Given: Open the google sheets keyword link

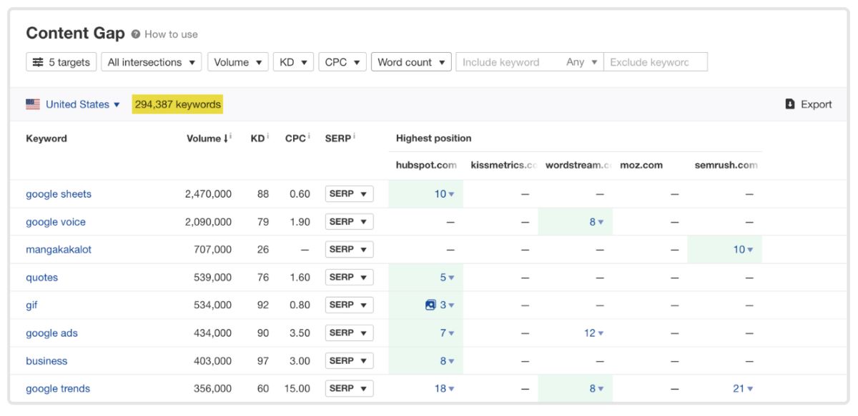Looking at the screenshot, I should click(59, 194).
